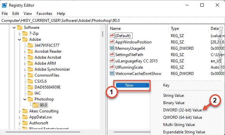Click the 7-Zip folder icon

click(x=25, y=34)
